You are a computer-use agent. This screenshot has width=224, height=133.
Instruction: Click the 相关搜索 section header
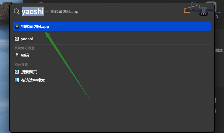tap(21, 65)
